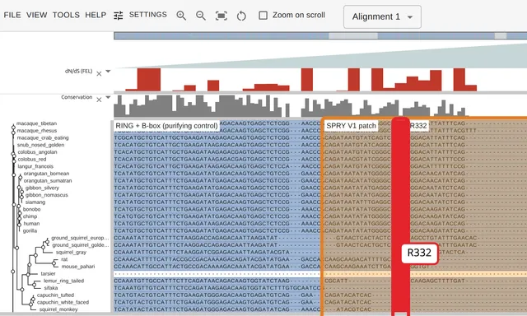Viewport: 527px width, 316px height.
Task: Select gibbon_silvery in the tree
Action: pos(42,188)
